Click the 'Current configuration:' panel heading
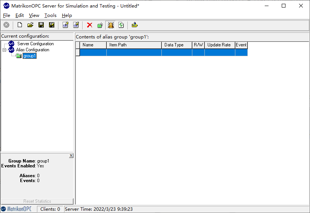Viewport: 310px width, 213px height. click(x=25, y=36)
